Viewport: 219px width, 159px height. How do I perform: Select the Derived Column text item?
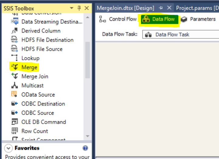(41, 31)
